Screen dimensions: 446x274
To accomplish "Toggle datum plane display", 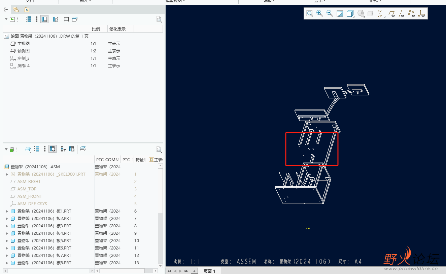I will (391, 13).
